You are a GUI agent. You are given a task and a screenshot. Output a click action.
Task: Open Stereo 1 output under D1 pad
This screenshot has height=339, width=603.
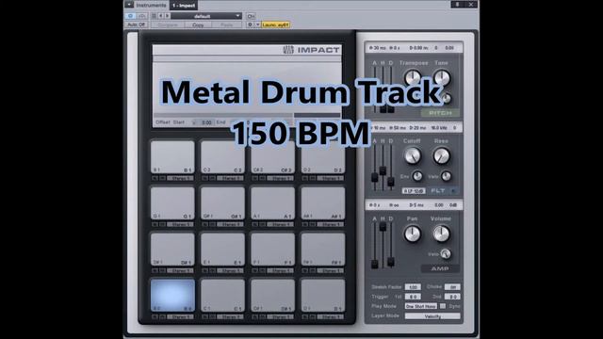pyautogui.click(x=331, y=316)
